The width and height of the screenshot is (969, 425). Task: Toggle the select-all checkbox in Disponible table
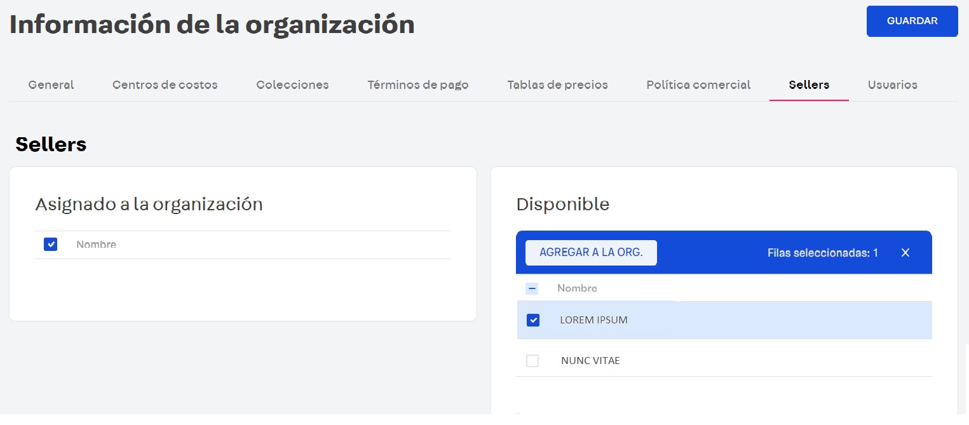coord(532,288)
